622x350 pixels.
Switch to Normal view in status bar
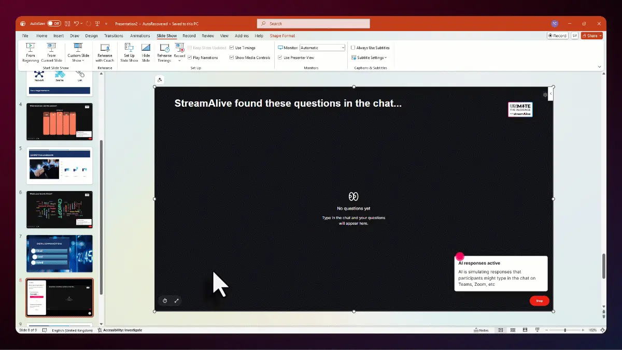(x=501, y=330)
